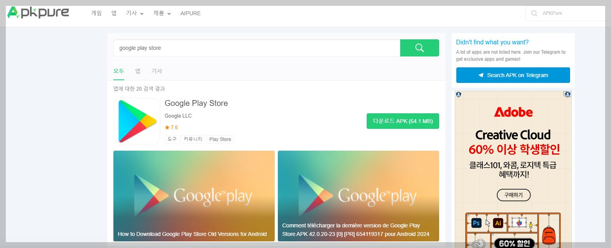Switch to the 기사 results tab

click(x=157, y=71)
